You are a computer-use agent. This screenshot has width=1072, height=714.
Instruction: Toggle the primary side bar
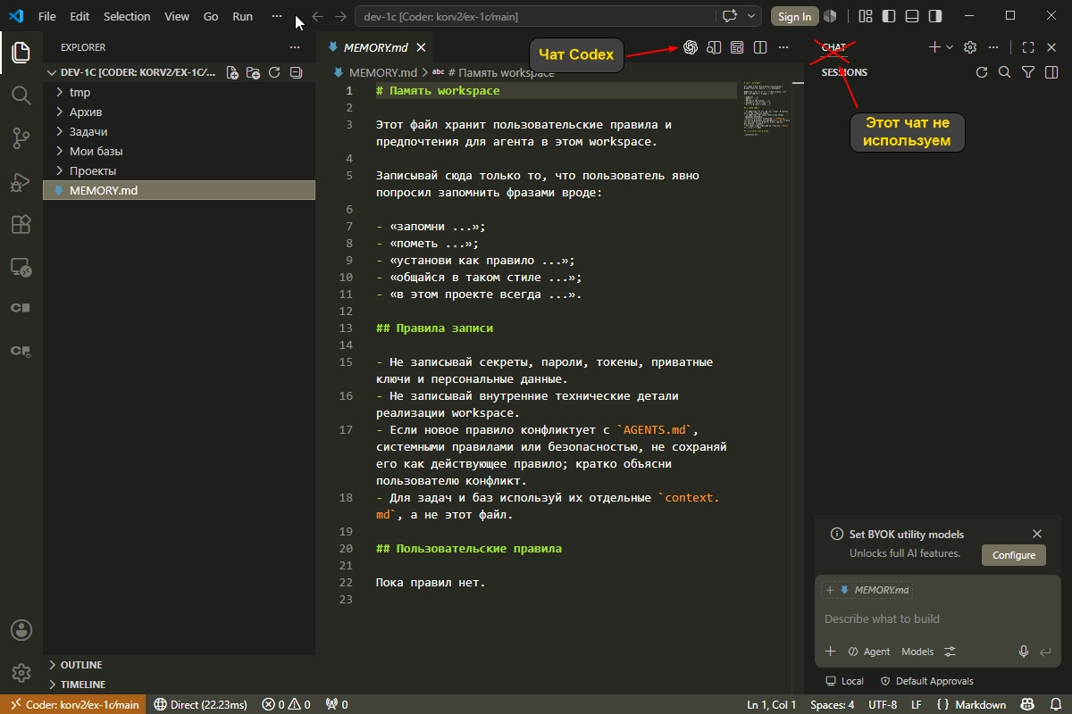pyautogui.click(x=889, y=16)
